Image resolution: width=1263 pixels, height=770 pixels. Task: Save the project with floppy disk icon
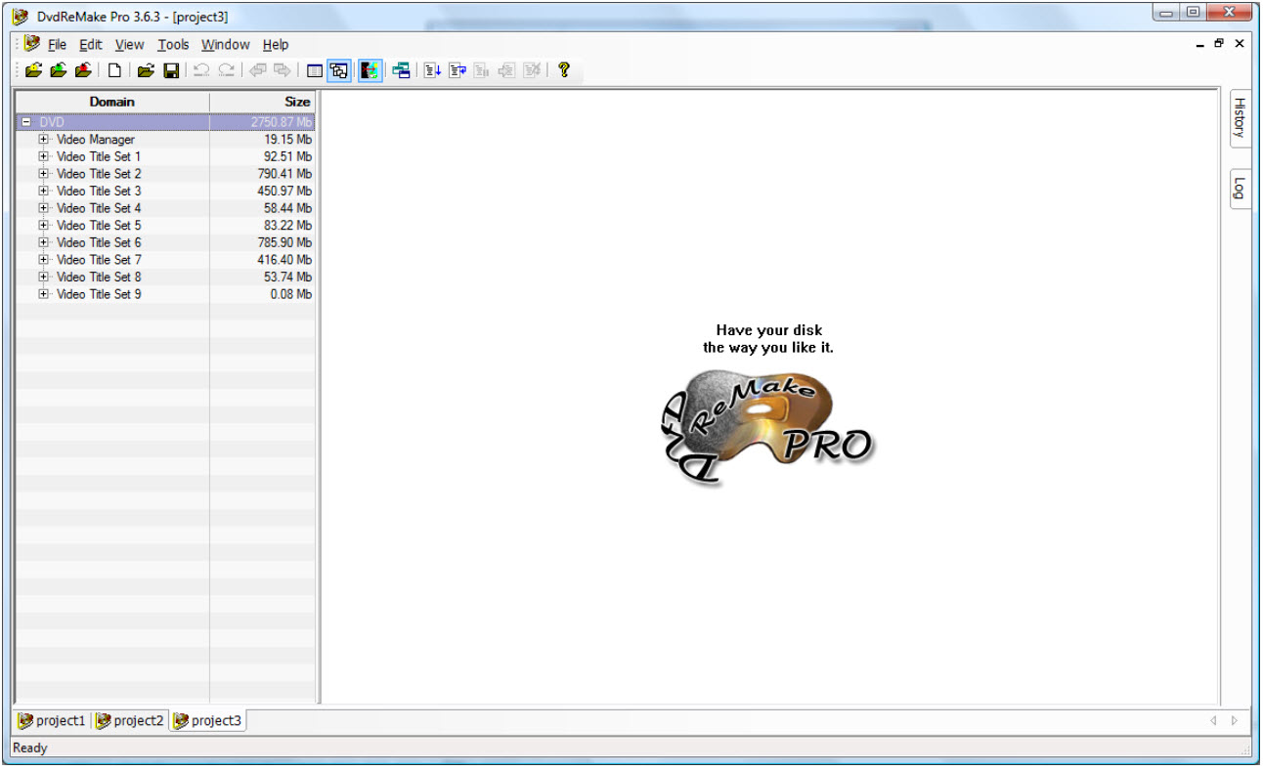pyautogui.click(x=171, y=70)
